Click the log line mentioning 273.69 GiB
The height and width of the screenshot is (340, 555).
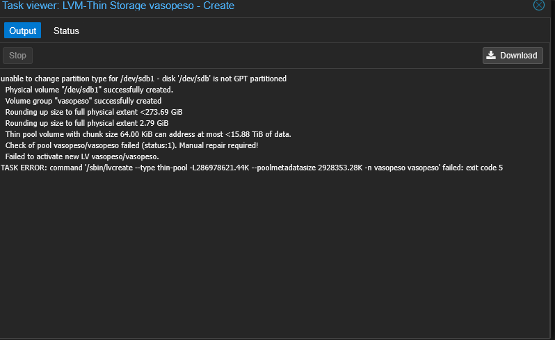(x=94, y=112)
